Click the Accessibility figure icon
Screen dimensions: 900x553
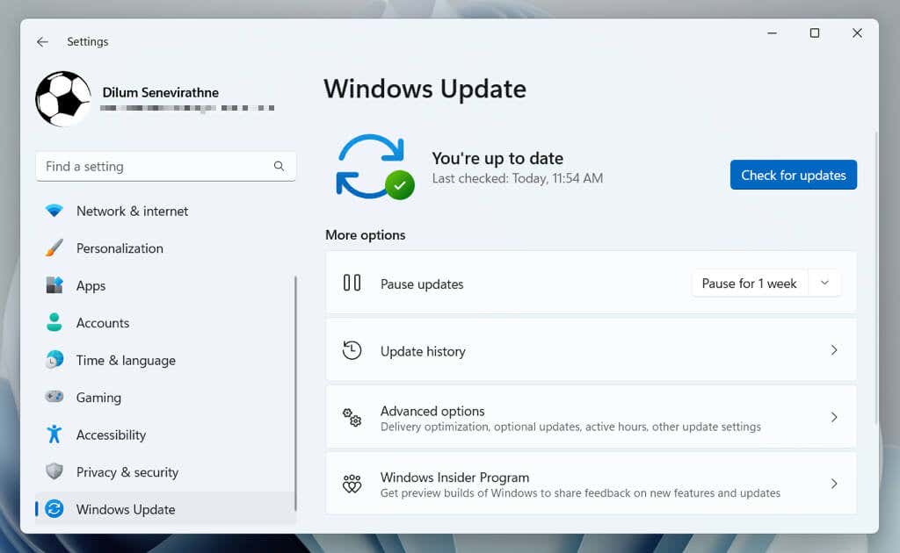tap(54, 434)
